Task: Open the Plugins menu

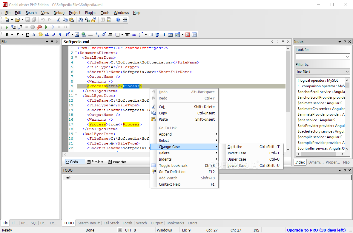Action: (90, 13)
